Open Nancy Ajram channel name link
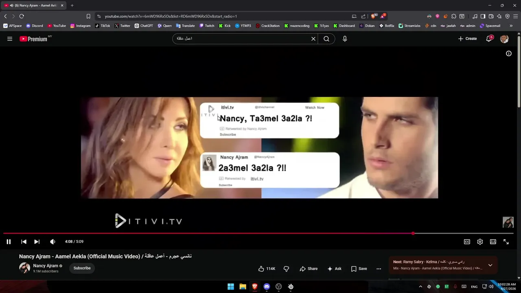 click(x=46, y=266)
